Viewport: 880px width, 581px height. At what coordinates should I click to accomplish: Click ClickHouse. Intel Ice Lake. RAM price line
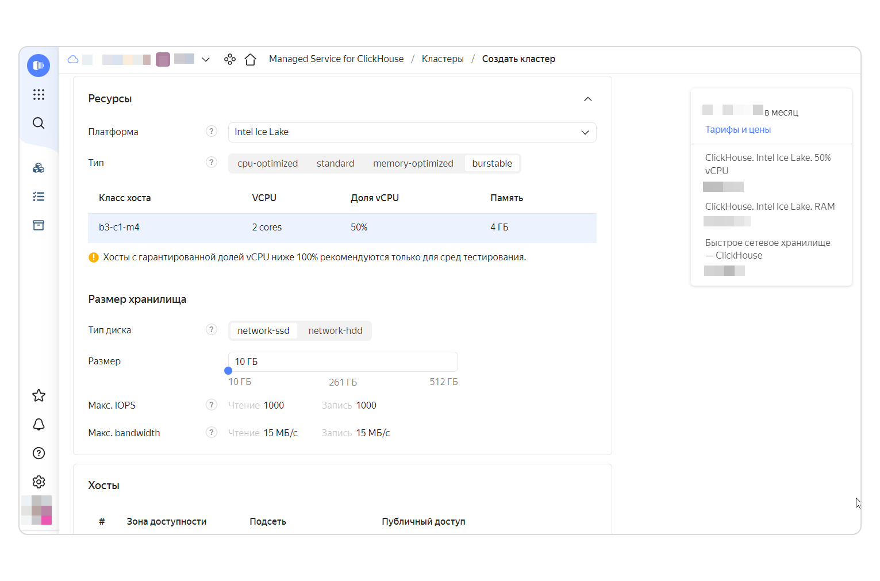coord(770,207)
